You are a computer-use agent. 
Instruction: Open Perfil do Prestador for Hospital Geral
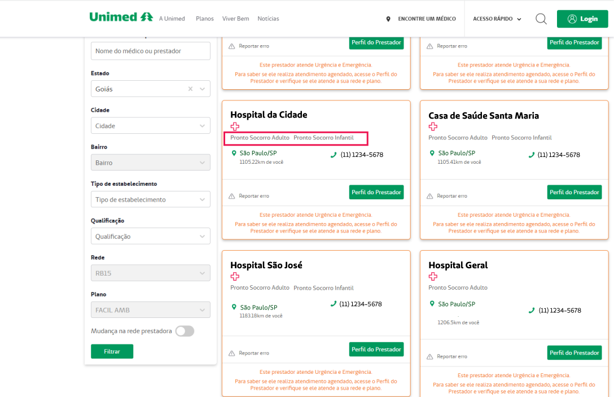(574, 353)
